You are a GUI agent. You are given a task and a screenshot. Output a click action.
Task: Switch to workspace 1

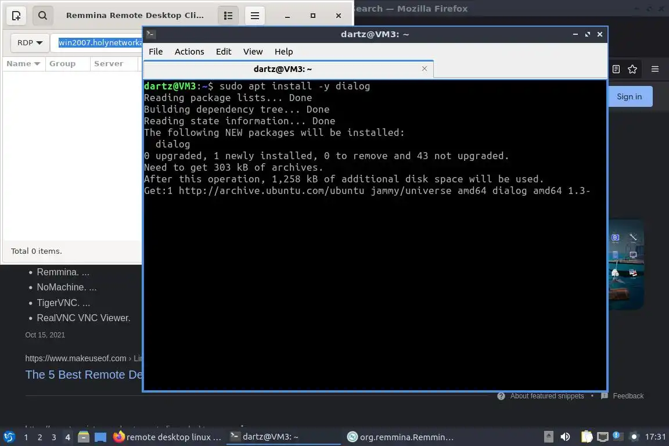[26, 437]
